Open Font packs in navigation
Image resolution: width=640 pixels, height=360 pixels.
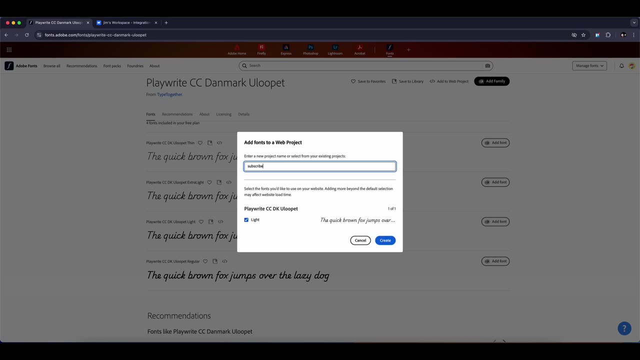coord(112,66)
